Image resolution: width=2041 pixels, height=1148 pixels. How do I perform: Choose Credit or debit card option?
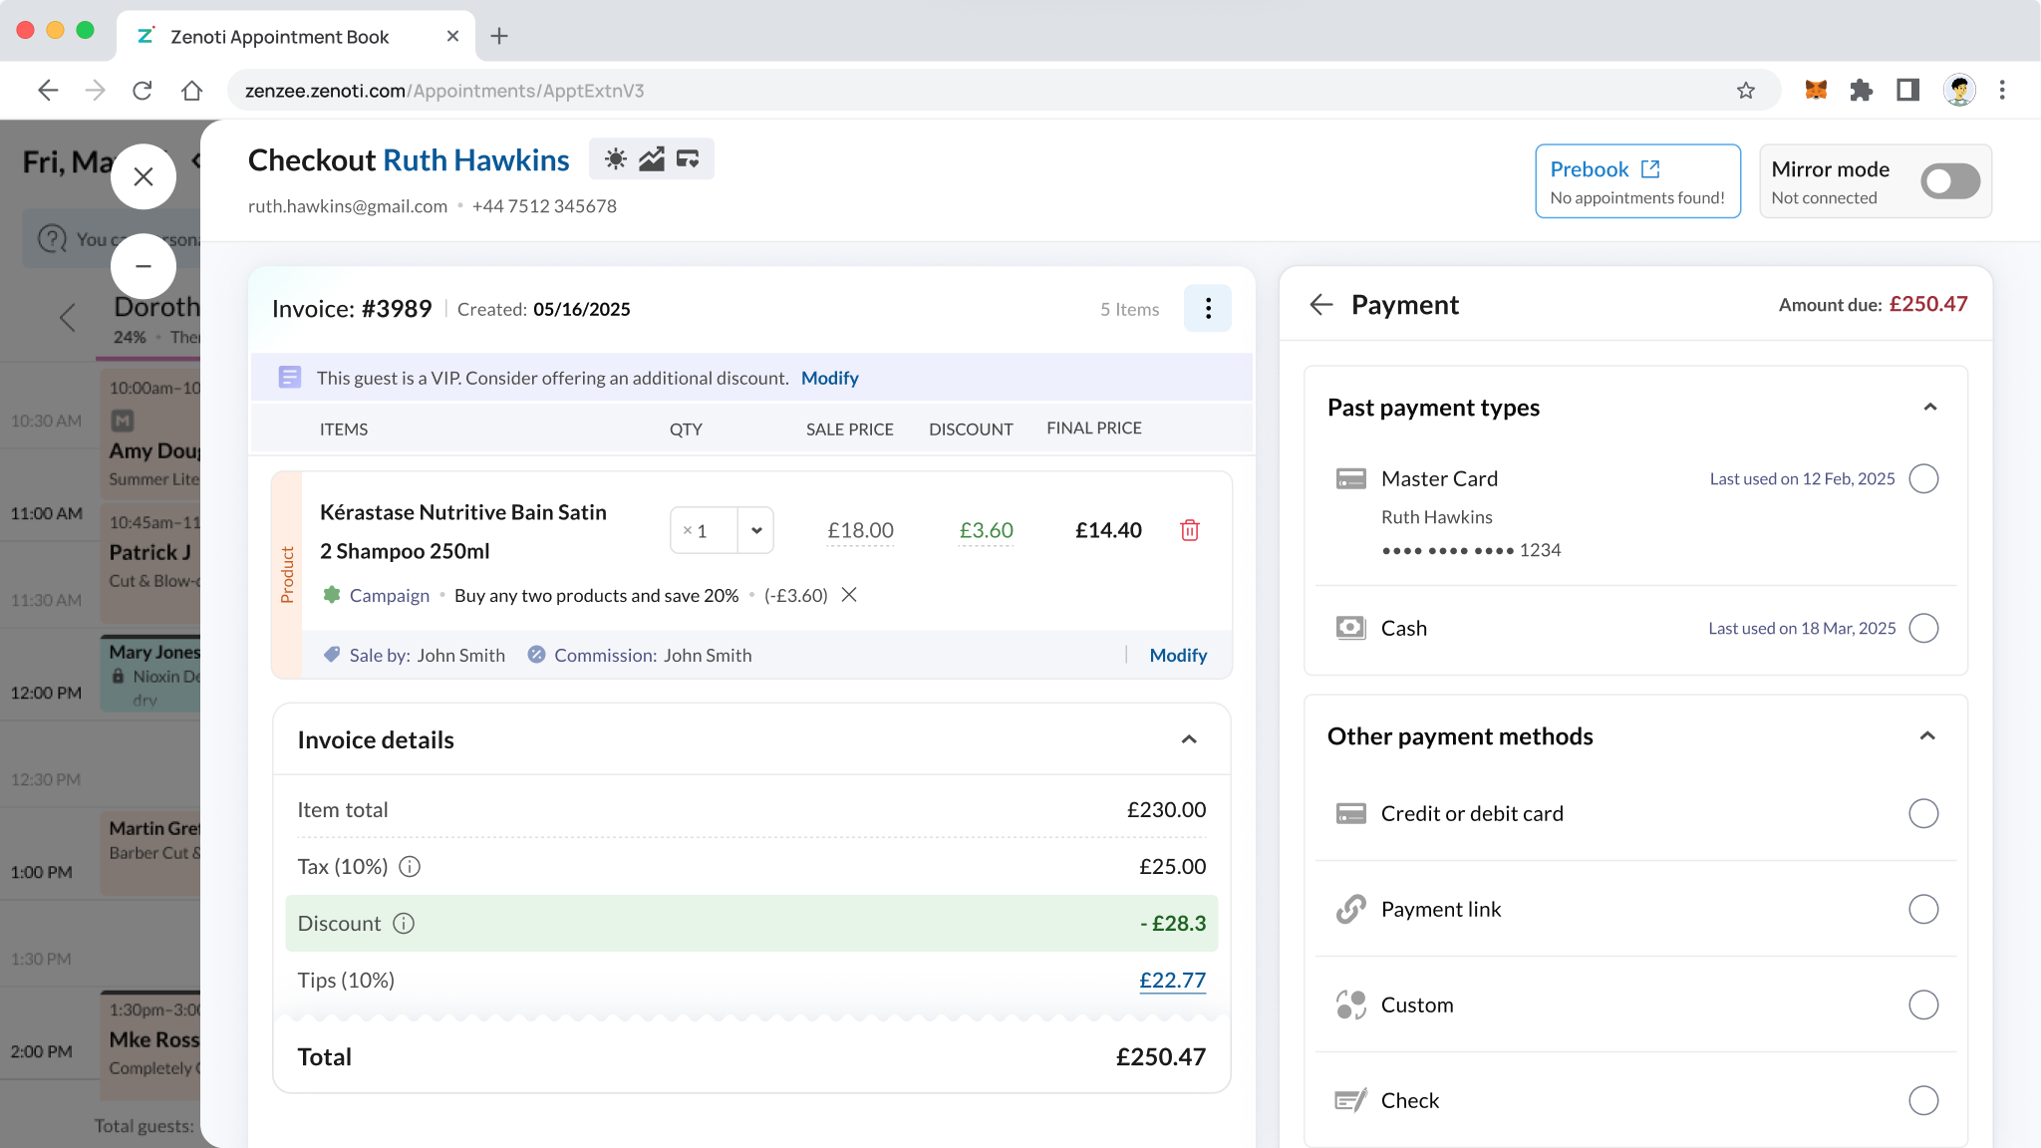click(x=1923, y=814)
